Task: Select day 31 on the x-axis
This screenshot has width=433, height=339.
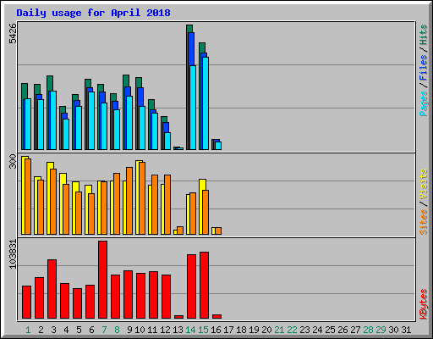Action: click(x=406, y=330)
